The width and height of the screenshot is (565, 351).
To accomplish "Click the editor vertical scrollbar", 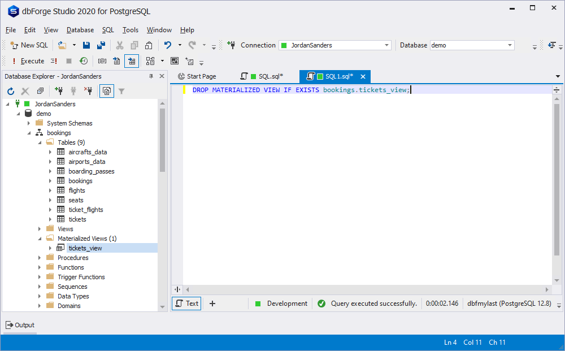I will click(x=557, y=179).
